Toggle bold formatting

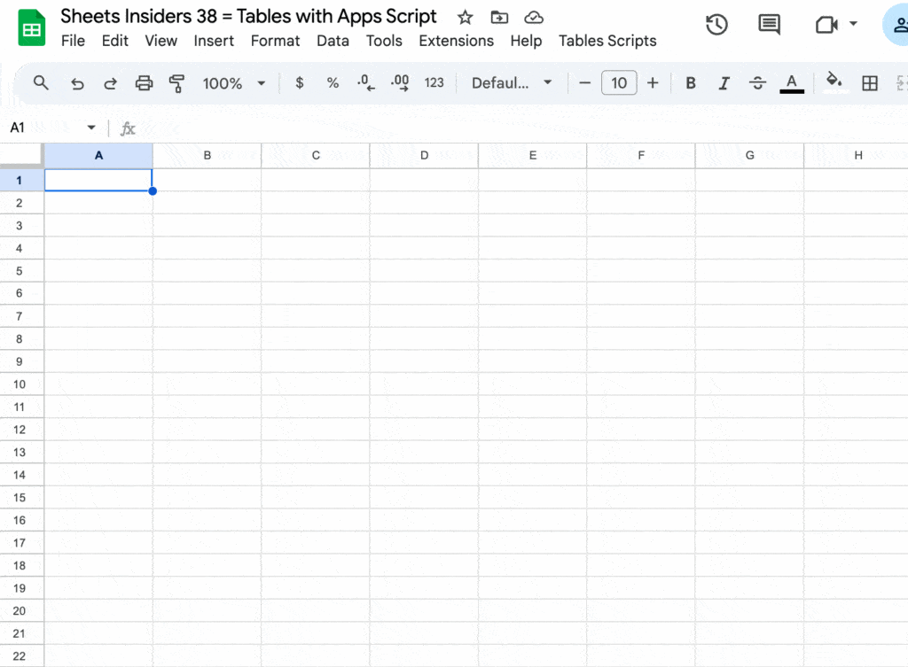coord(691,83)
